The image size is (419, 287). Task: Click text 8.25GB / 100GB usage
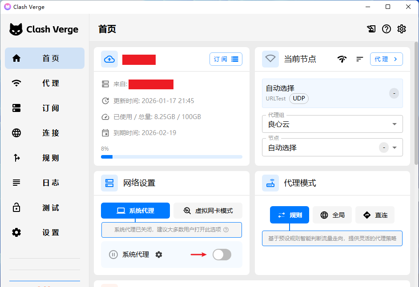(x=177, y=117)
